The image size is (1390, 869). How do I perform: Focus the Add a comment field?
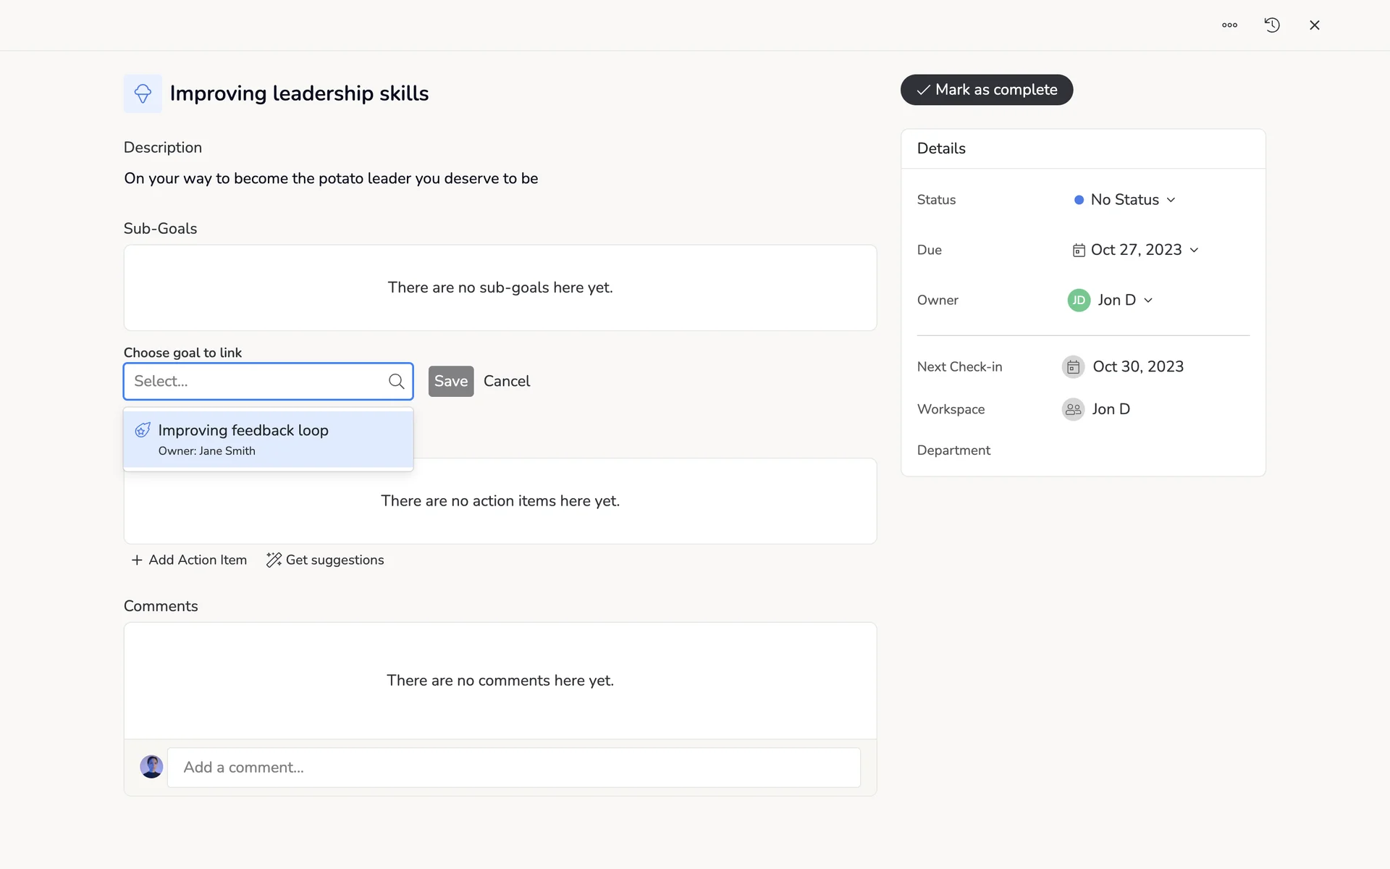(513, 768)
